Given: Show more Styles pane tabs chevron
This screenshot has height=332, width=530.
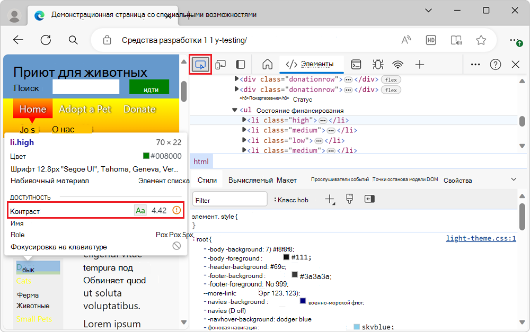Looking at the screenshot, I should click(514, 180).
